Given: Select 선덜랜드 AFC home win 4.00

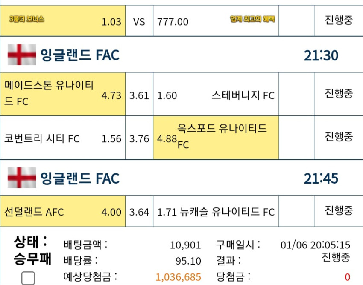Looking at the screenshot, I should click(63, 211).
